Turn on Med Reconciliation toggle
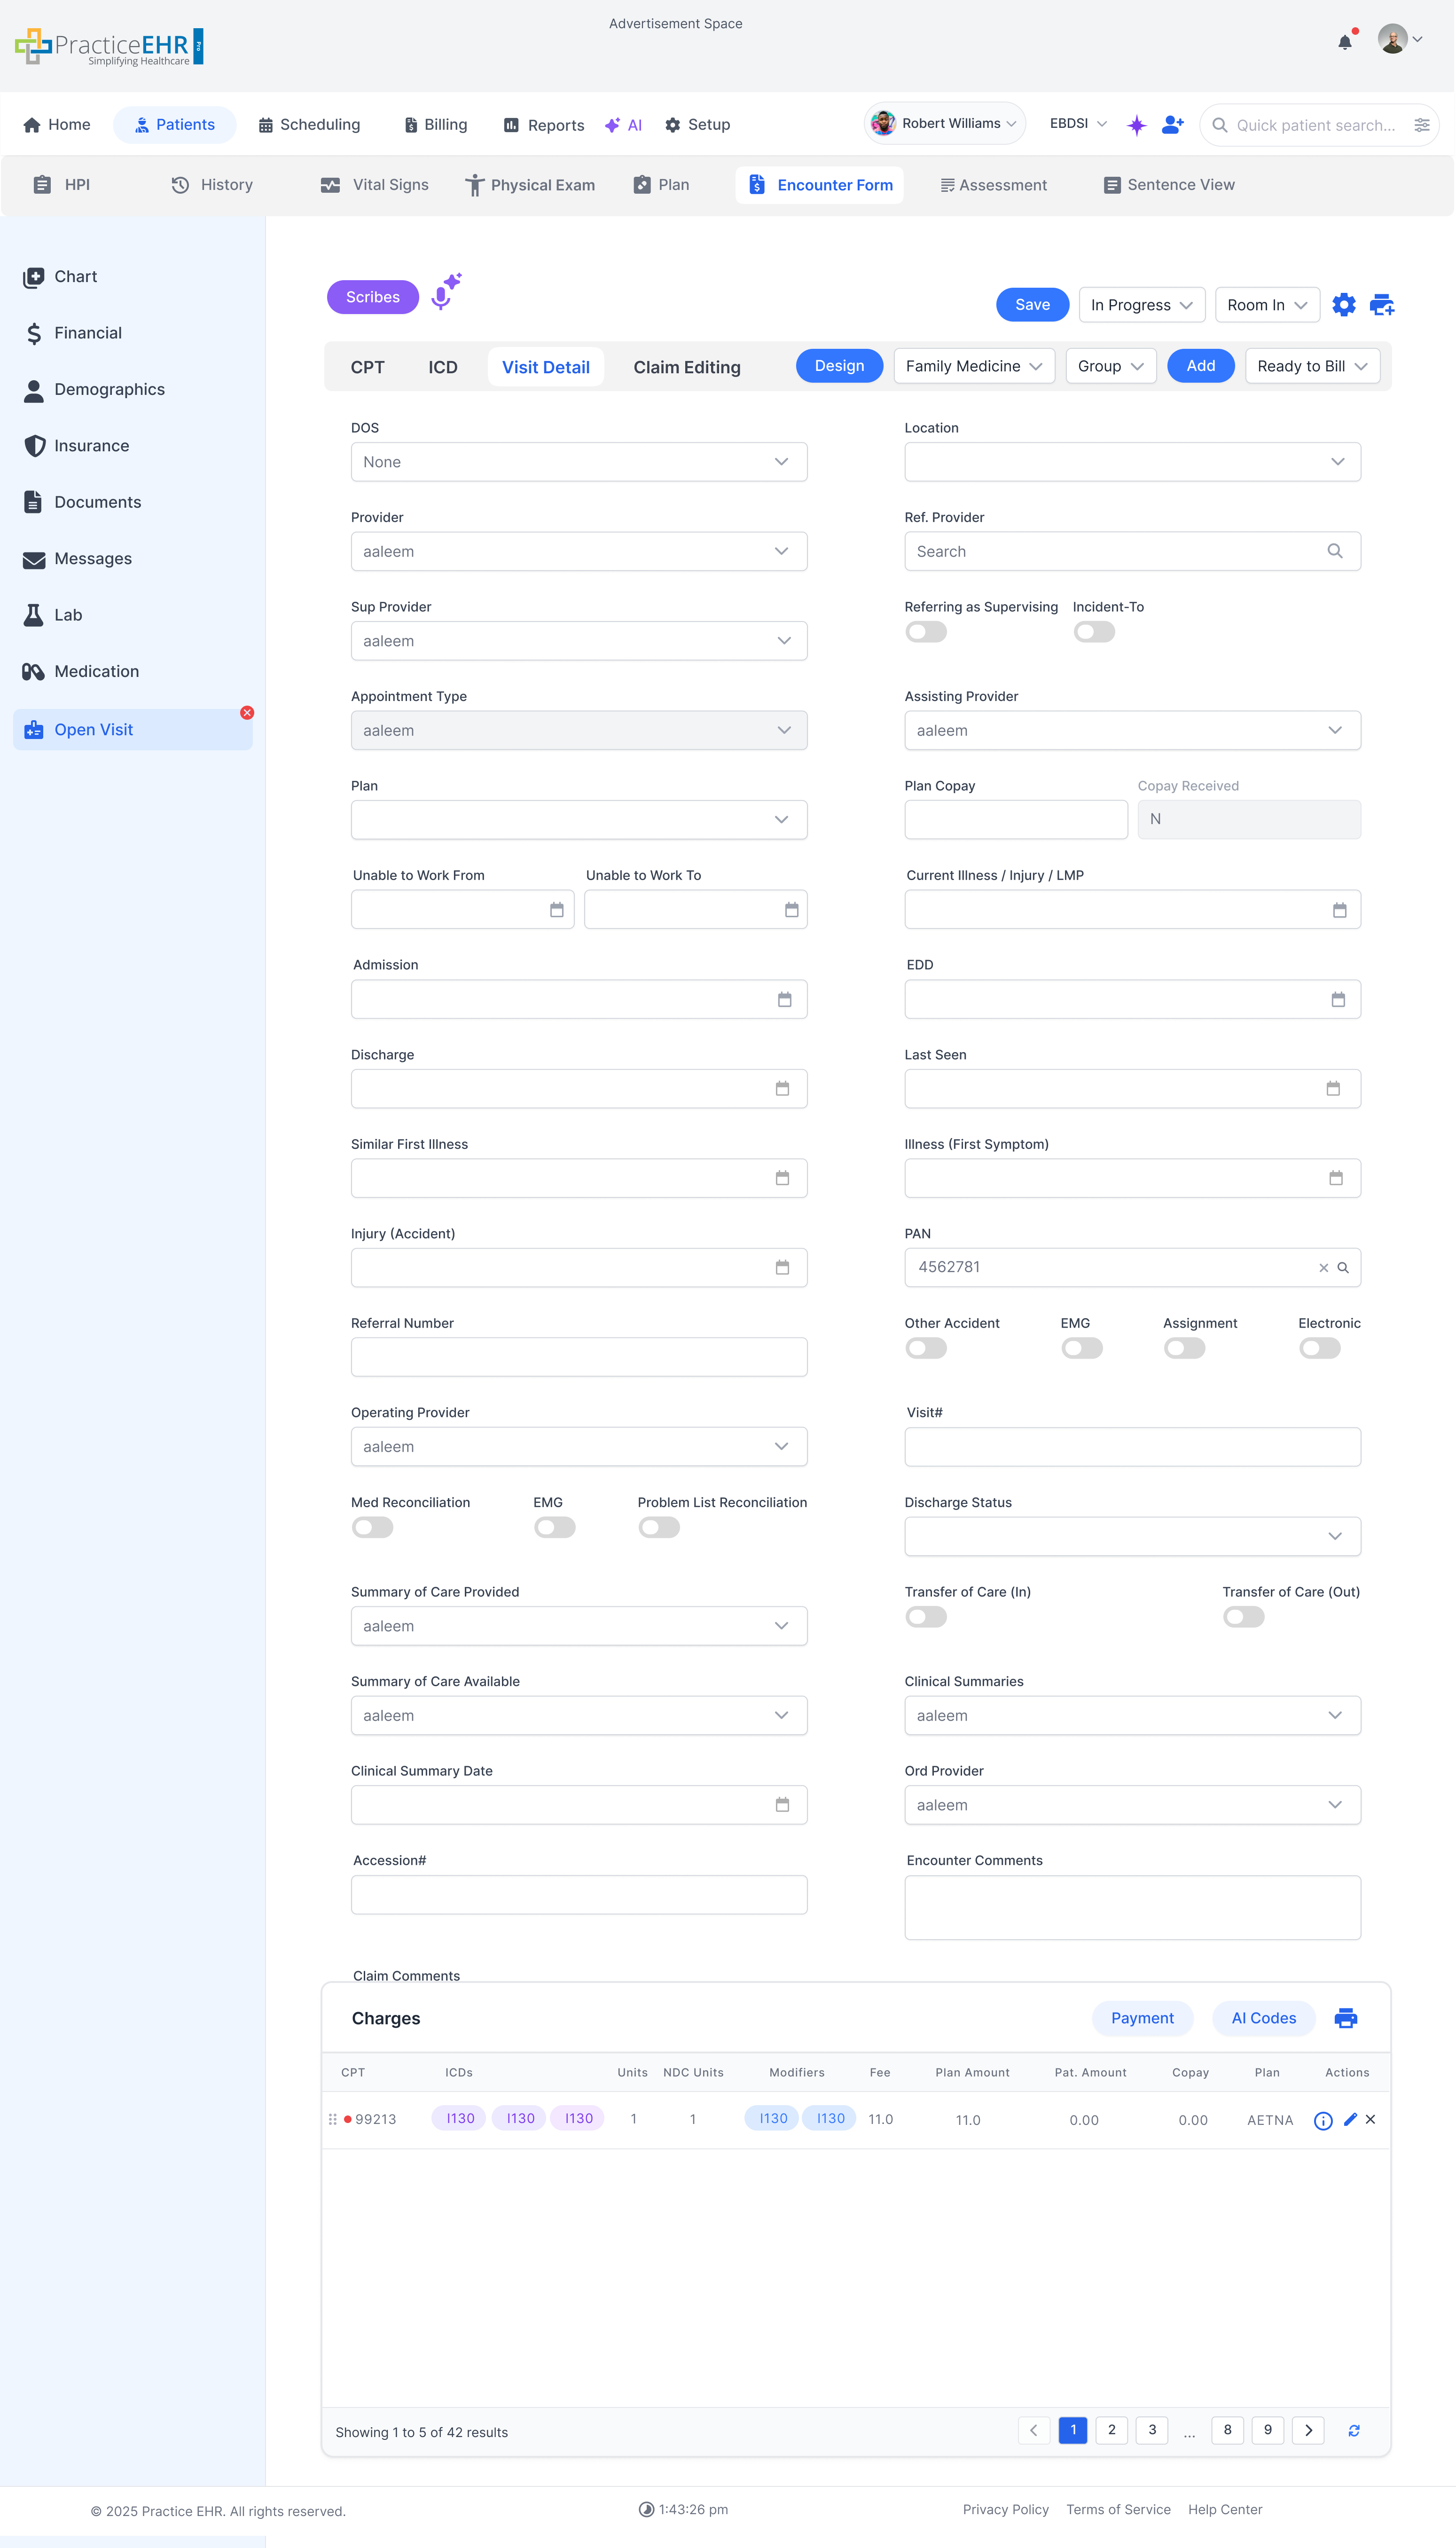 pyautogui.click(x=372, y=1527)
